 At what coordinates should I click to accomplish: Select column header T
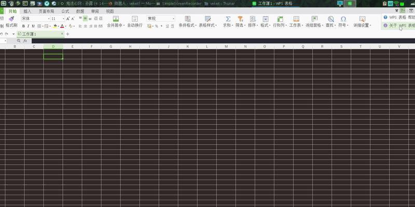point(361,47)
